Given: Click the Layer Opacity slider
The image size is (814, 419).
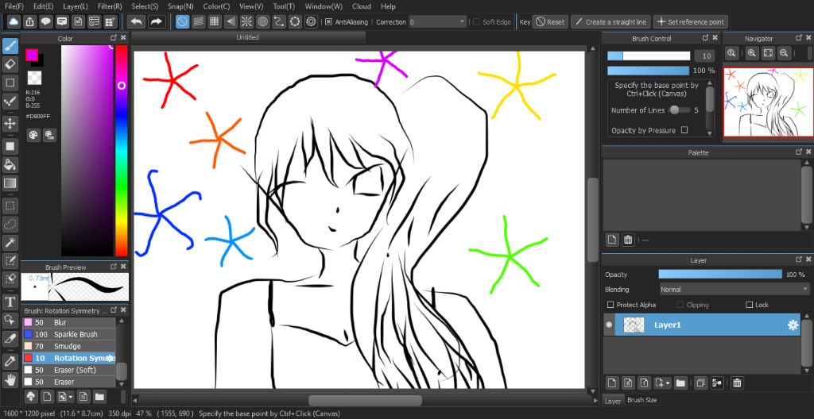Looking at the screenshot, I should coord(719,275).
